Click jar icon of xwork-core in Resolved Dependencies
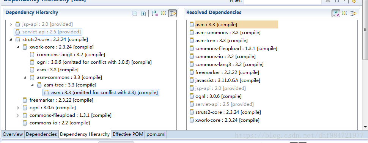The image size is (368, 143). 192,120
